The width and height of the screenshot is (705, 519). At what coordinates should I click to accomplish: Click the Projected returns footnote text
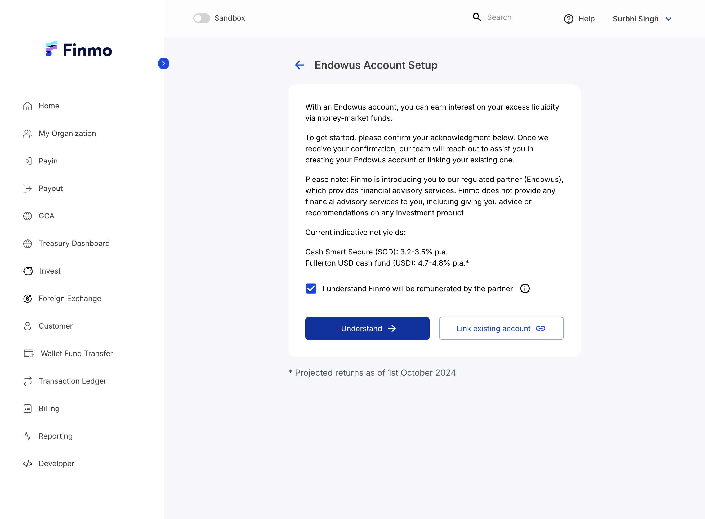point(372,373)
